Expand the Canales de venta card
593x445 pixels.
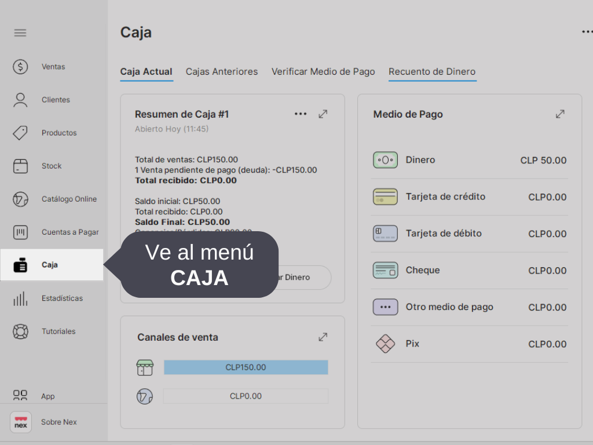323,337
